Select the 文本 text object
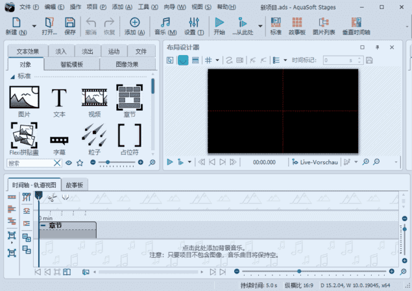412x291 pixels. [x=59, y=102]
